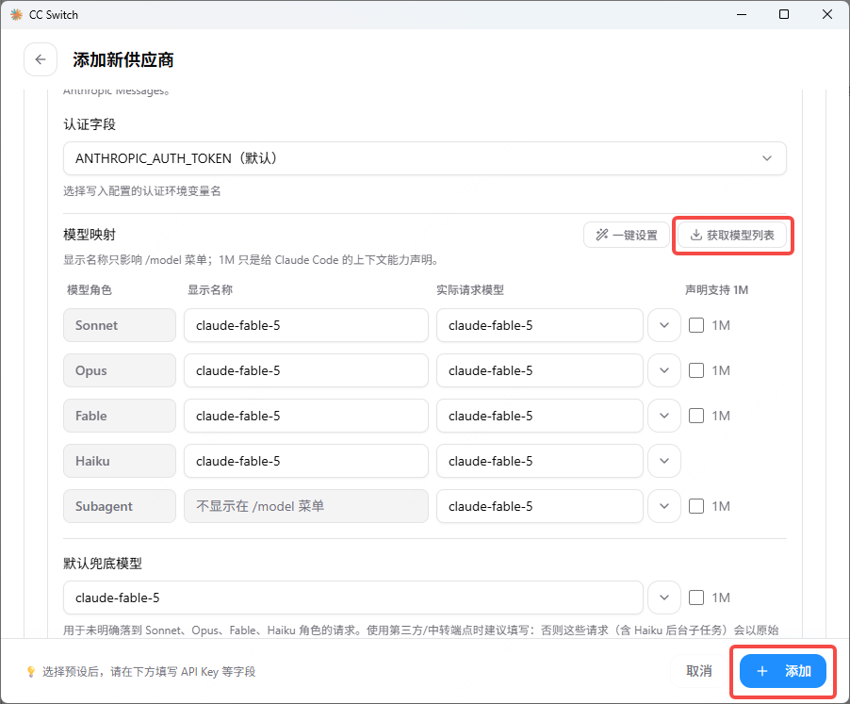Image resolution: width=850 pixels, height=704 pixels.
Task: Click the Haiku display name field
Action: (x=305, y=461)
